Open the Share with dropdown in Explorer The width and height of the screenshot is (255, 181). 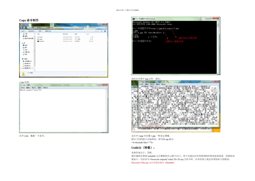point(40,31)
